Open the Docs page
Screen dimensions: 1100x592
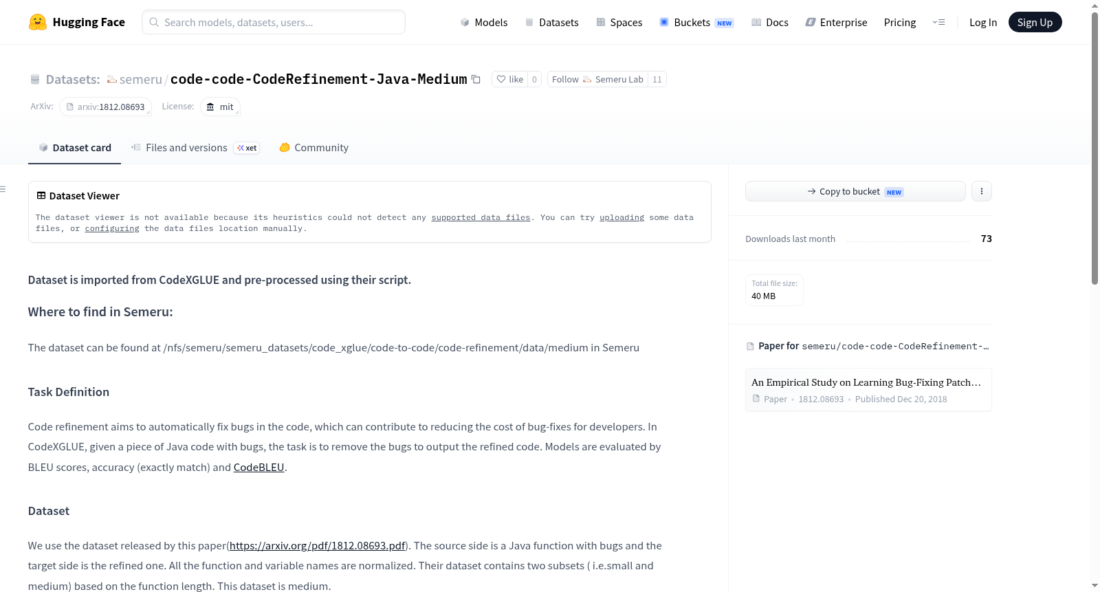770,22
